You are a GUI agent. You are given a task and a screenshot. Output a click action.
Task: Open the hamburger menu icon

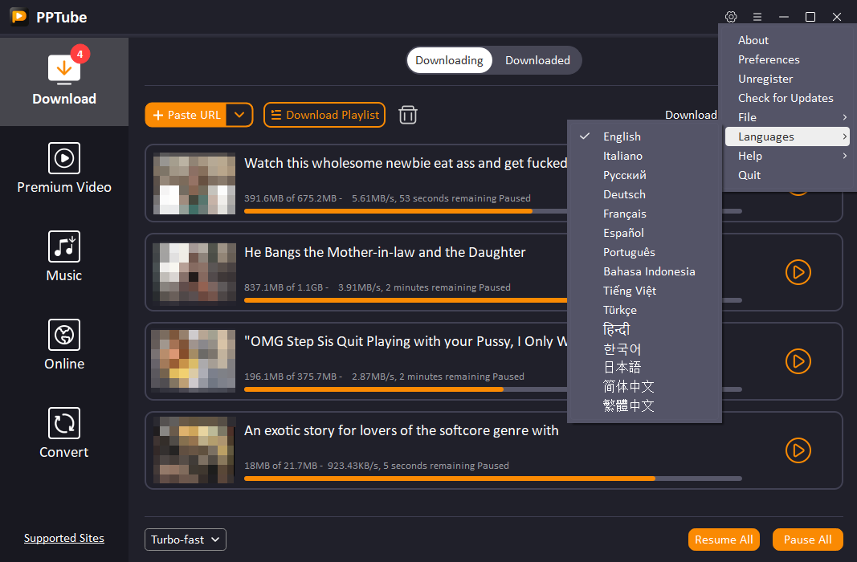point(757,16)
